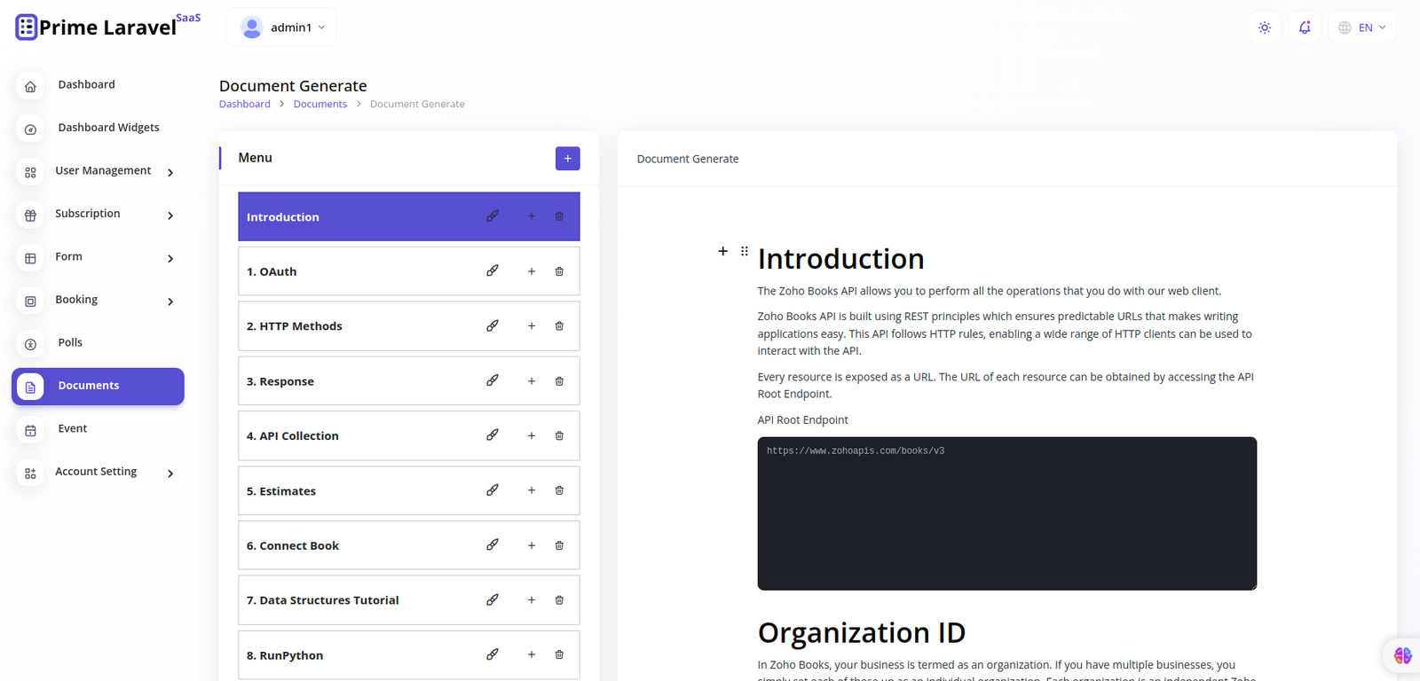This screenshot has height=681, width=1420.
Task: Toggle the light/dark theme sun icon
Action: 1265,27
